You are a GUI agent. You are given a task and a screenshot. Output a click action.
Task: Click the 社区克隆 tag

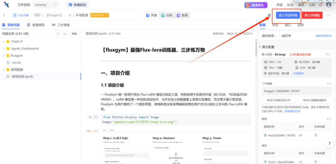tap(21, 15)
